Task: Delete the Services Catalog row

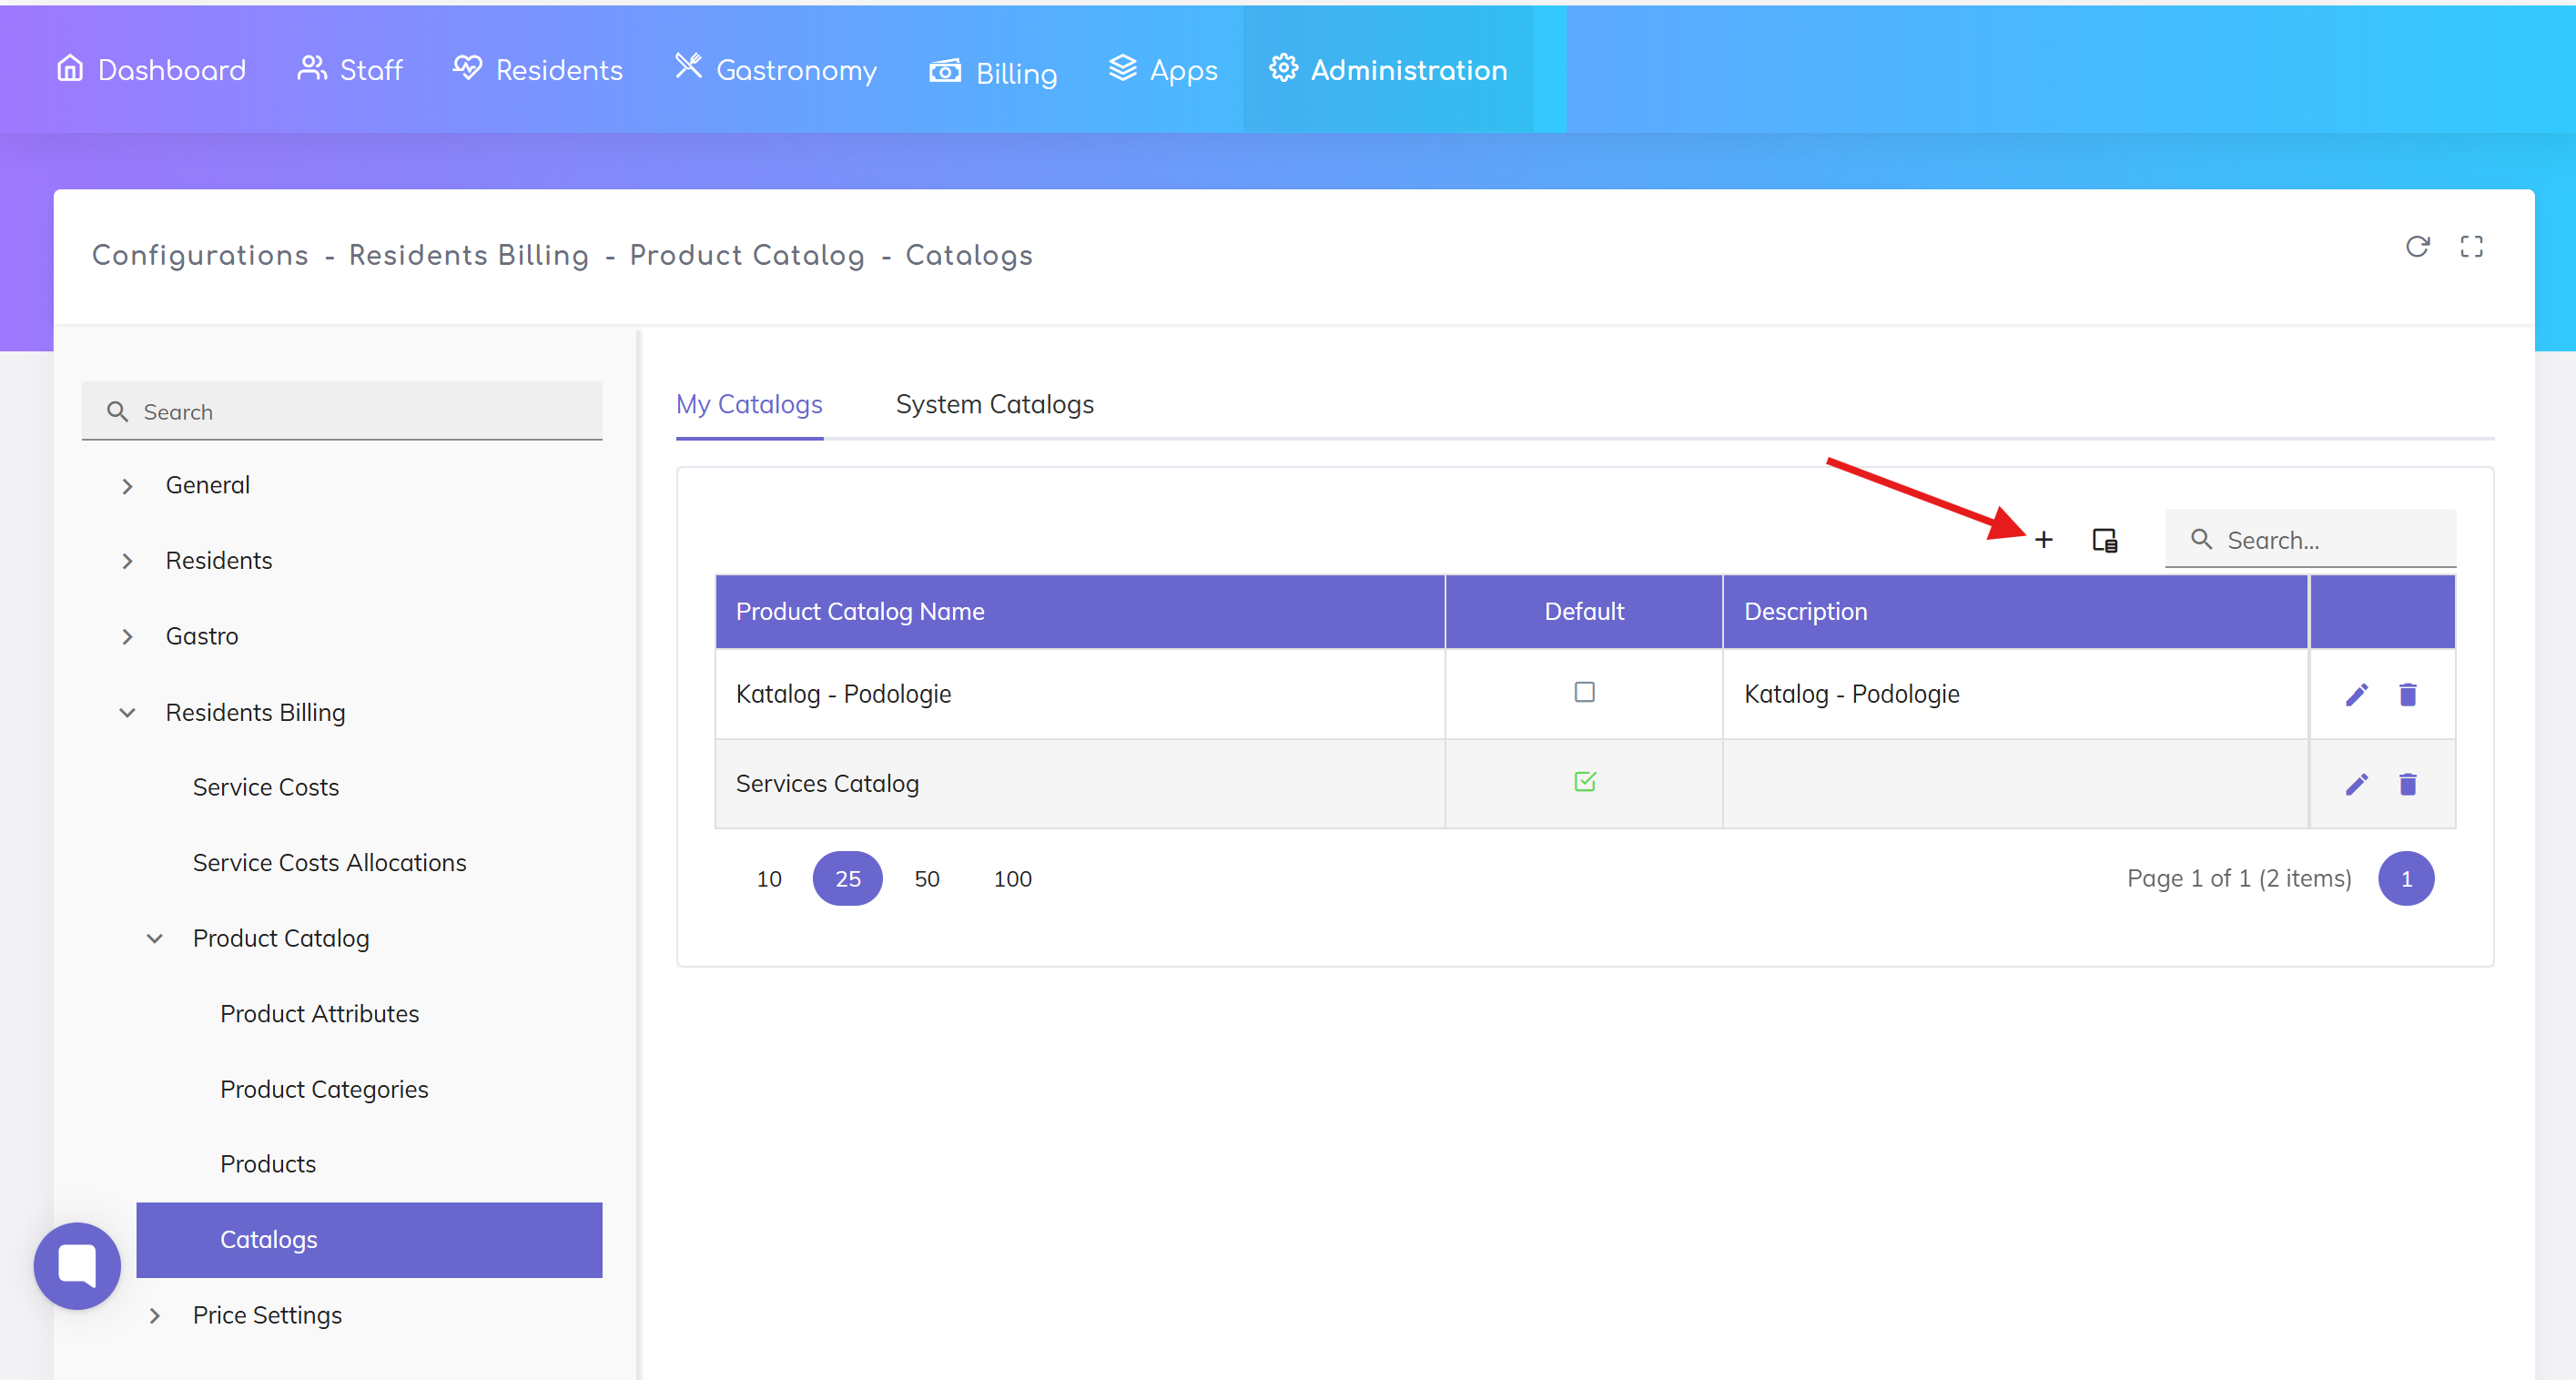Action: point(2407,784)
